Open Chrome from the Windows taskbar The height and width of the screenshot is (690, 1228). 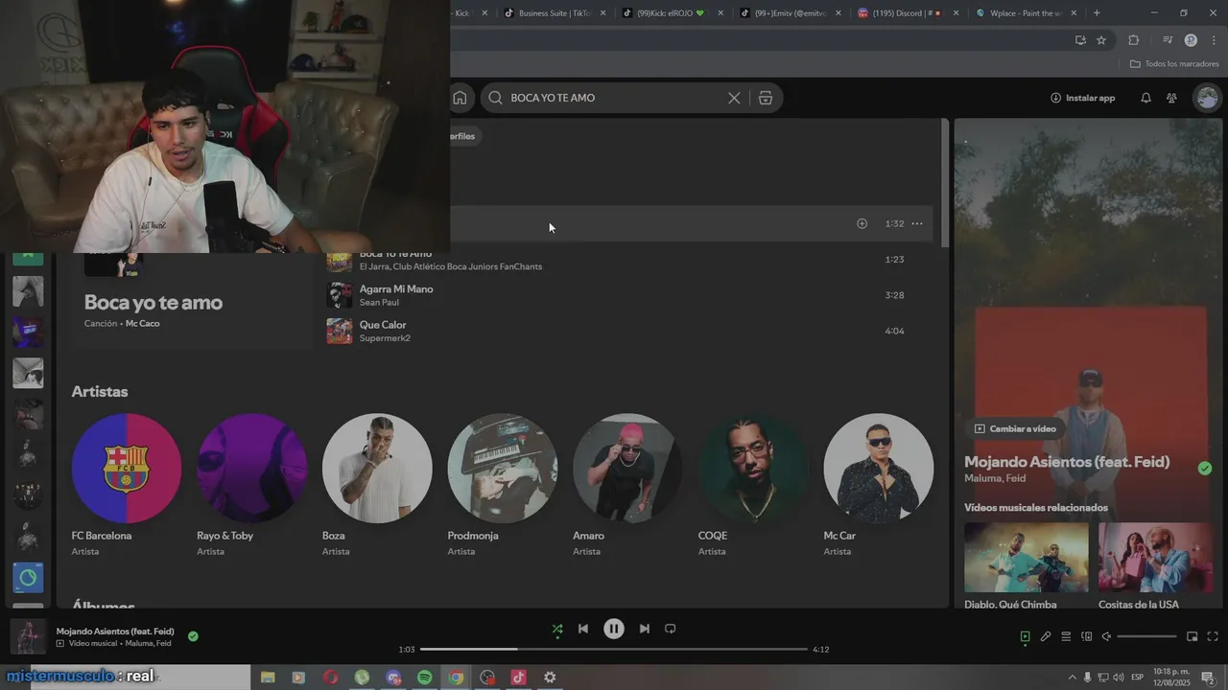click(x=457, y=678)
